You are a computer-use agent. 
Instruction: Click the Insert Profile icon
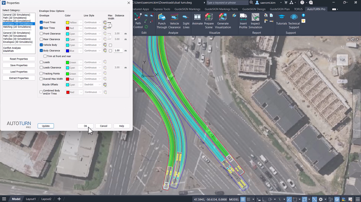click(x=243, y=21)
